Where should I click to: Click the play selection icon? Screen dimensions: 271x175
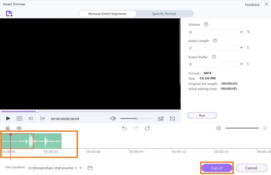19,118
